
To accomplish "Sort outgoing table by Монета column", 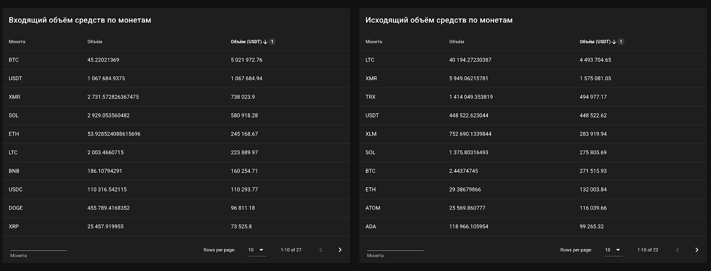I will (x=374, y=42).
